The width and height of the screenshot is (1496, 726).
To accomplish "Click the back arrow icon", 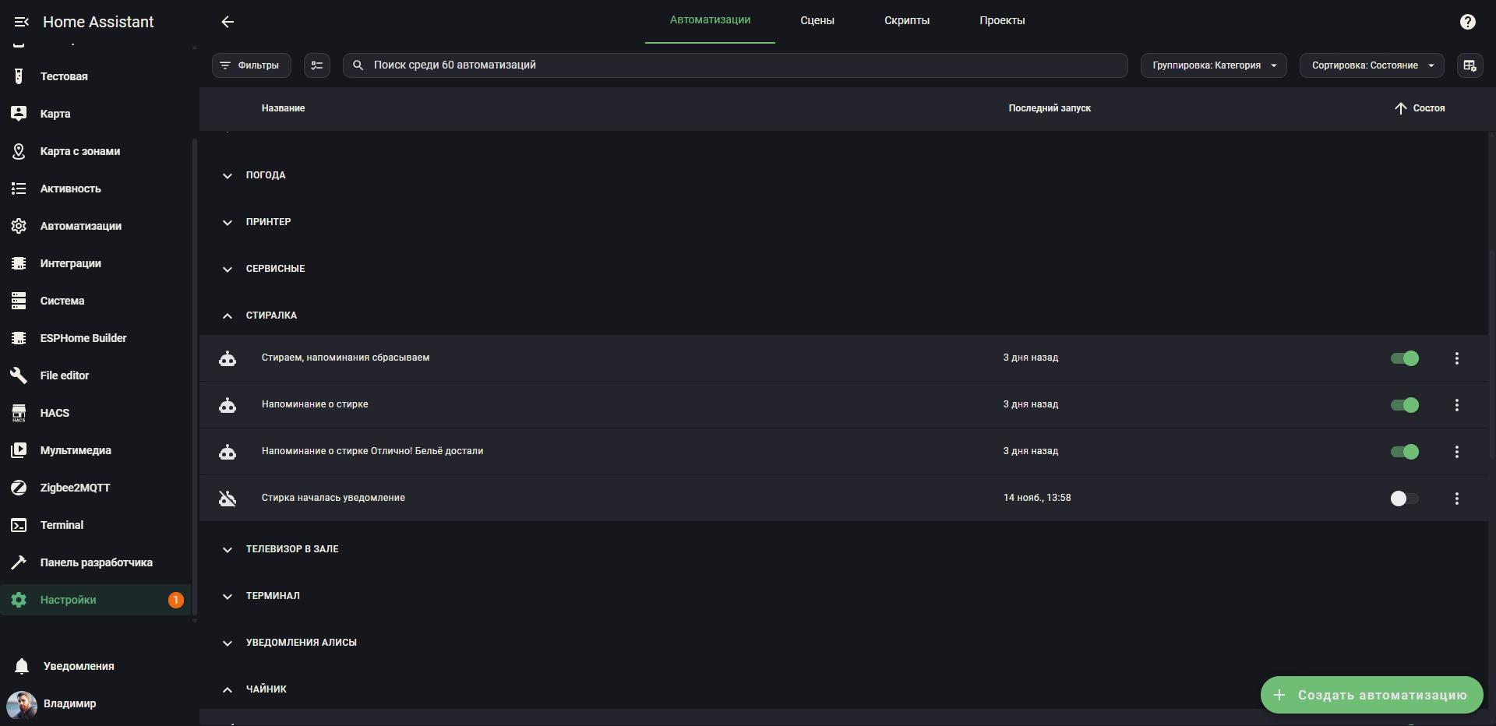I will point(228,22).
